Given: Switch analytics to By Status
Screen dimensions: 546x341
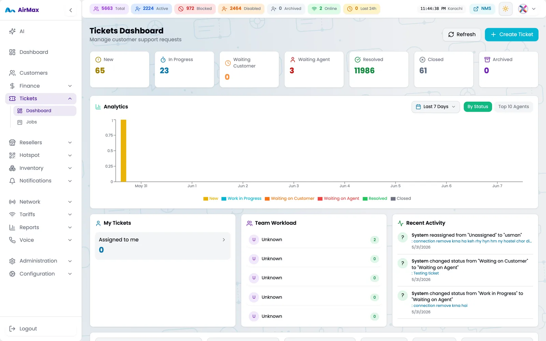Looking at the screenshot, I should click(478, 107).
